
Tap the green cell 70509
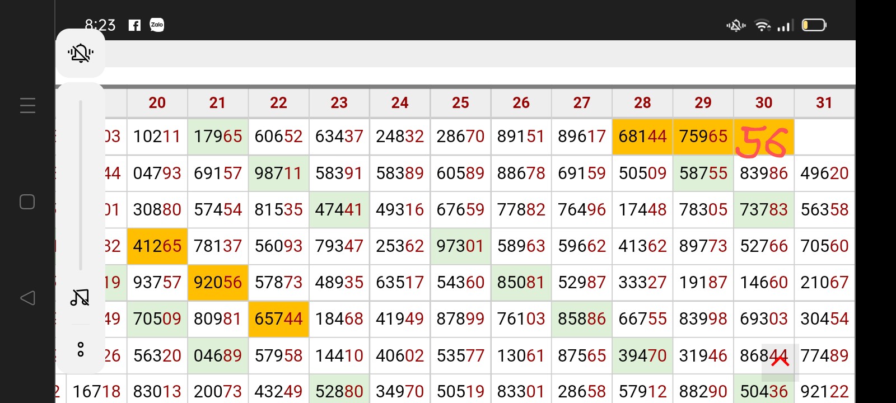pyautogui.click(x=157, y=319)
